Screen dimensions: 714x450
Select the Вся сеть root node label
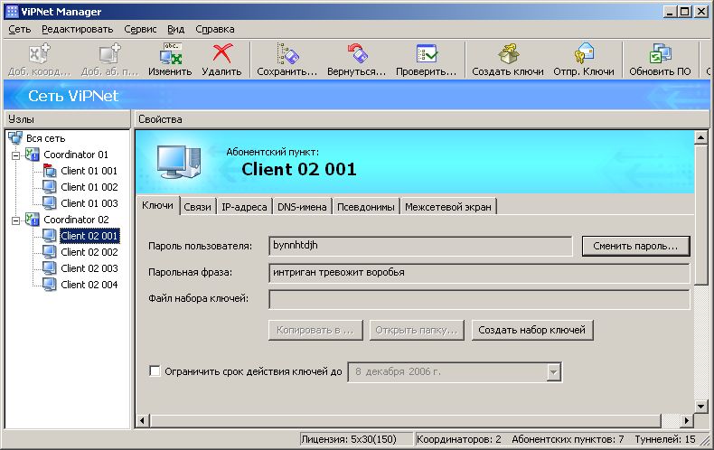pyautogui.click(x=45, y=138)
